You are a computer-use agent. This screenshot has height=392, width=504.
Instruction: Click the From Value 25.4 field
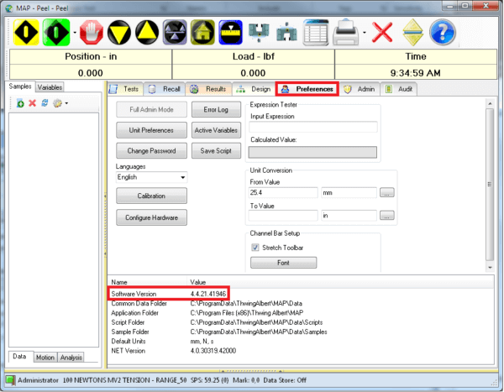point(283,192)
